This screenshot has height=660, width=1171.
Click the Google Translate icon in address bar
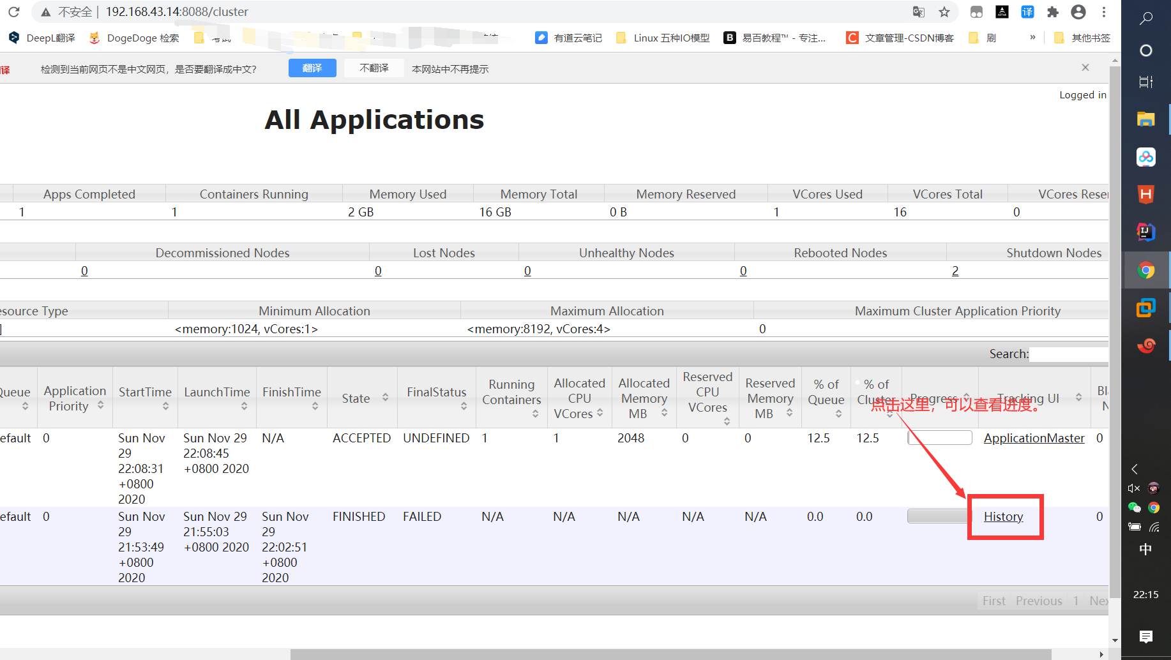pyautogui.click(x=919, y=11)
